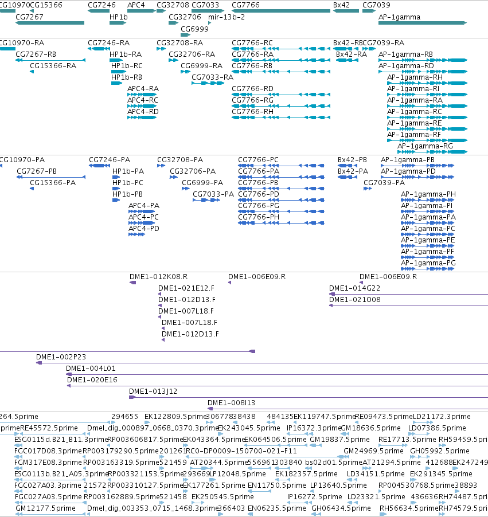Screen dimensions: 488x517
Task: Click the HP1b gene label
Action: click(119, 17)
